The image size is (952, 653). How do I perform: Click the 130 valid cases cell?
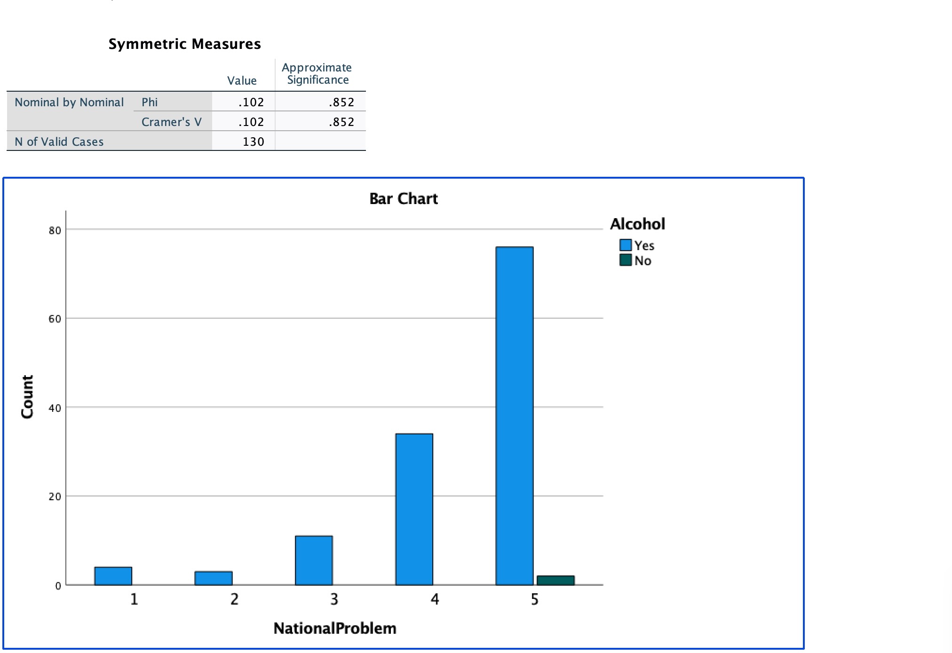click(x=253, y=142)
